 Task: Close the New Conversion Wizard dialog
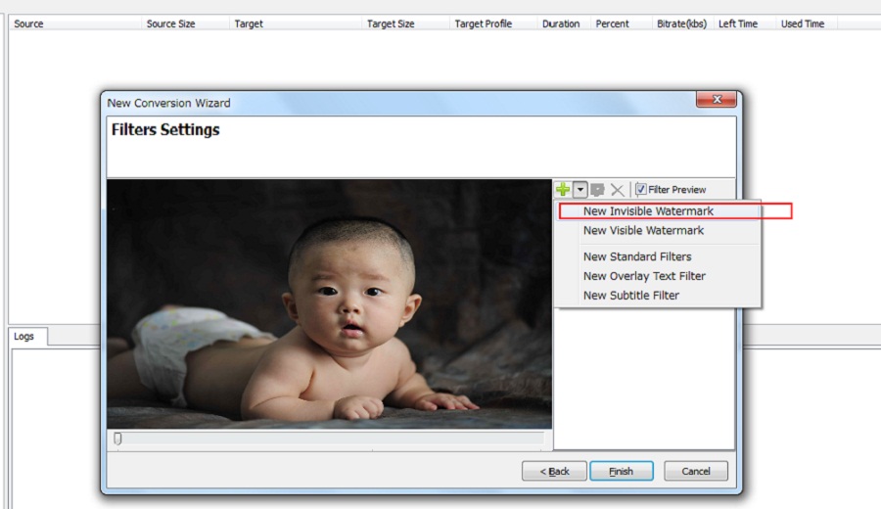tap(717, 100)
